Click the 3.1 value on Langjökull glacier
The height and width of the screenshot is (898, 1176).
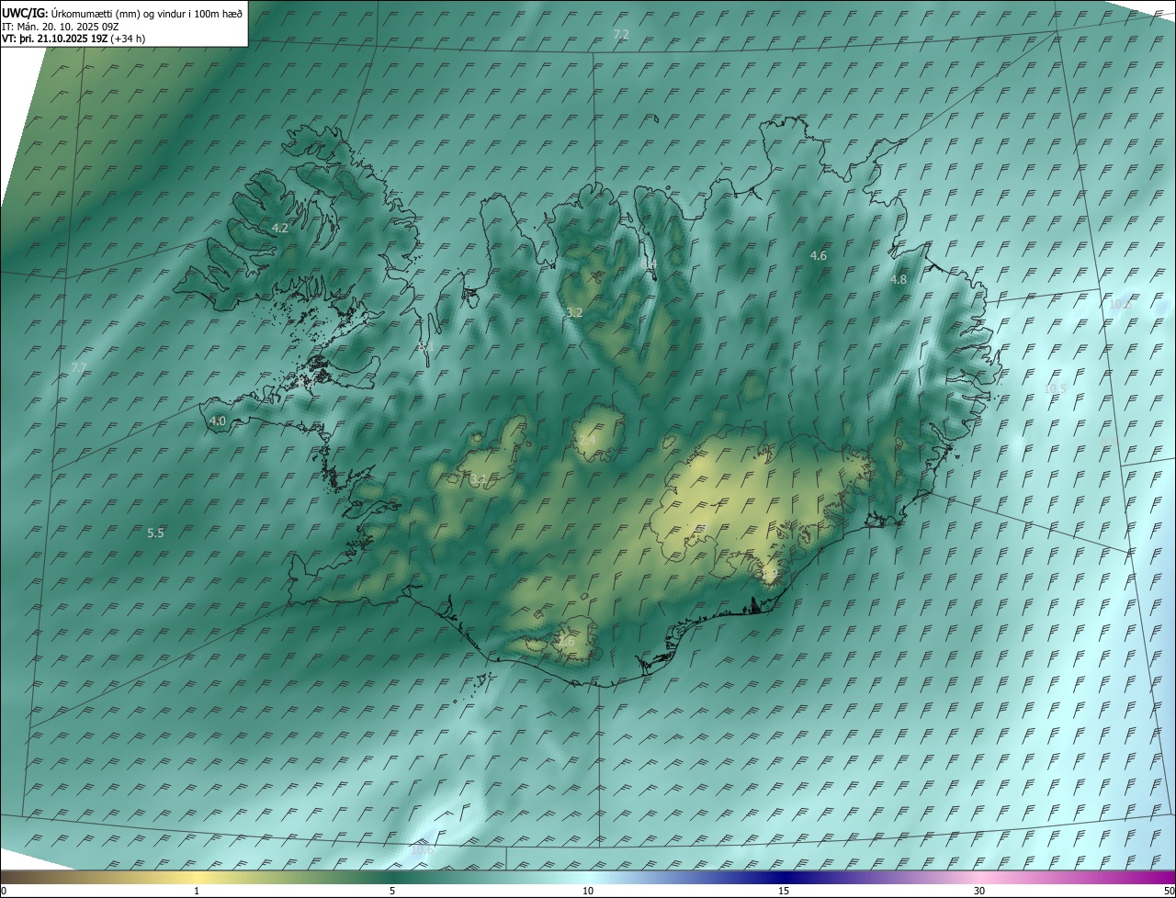[478, 479]
